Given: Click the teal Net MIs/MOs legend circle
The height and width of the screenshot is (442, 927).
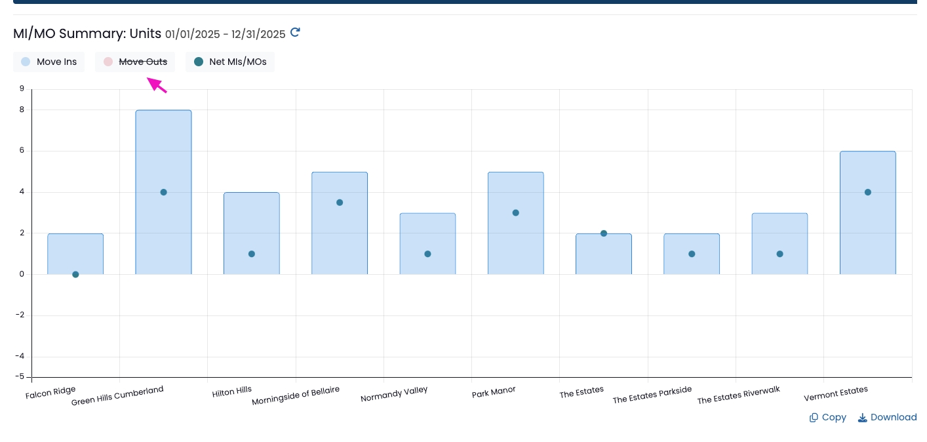Looking at the screenshot, I should pyautogui.click(x=199, y=62).
